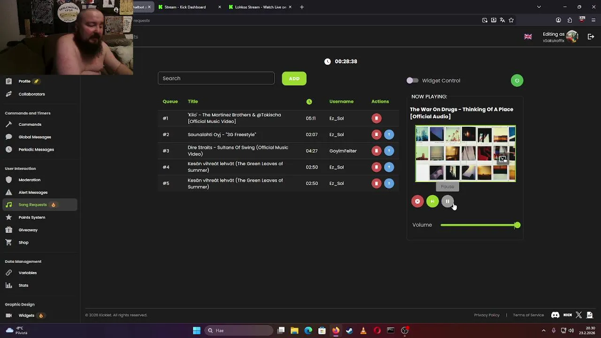Adjust the Volume slider handle
The width and height of the screenshot is (601, 338).
point(517,225)
